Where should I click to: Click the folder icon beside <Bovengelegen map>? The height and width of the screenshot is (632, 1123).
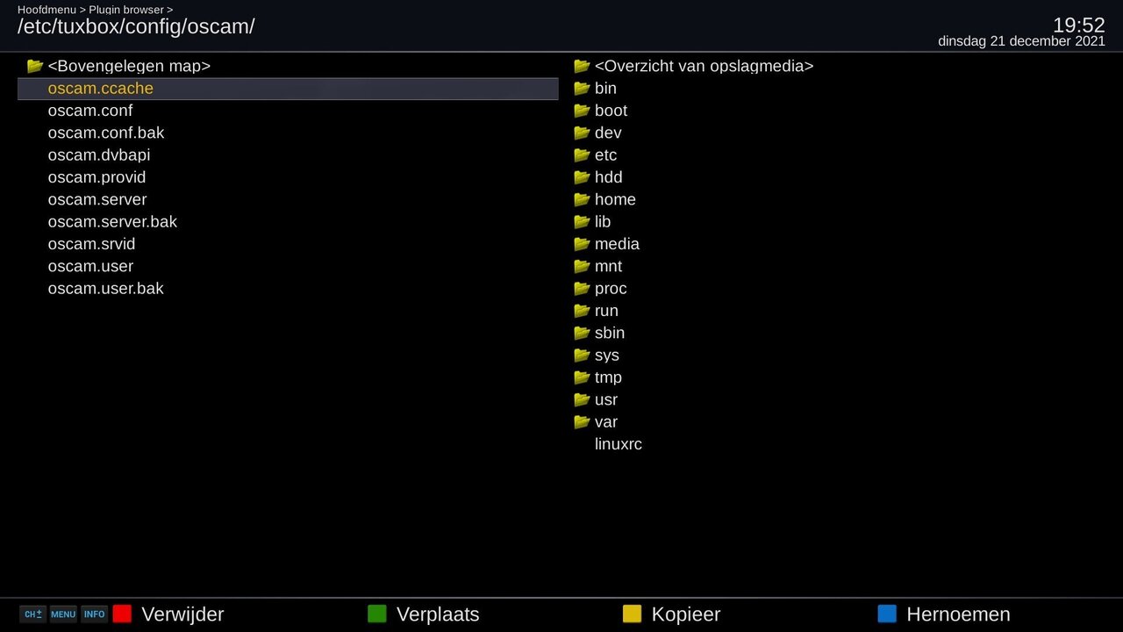click(34, 66)
